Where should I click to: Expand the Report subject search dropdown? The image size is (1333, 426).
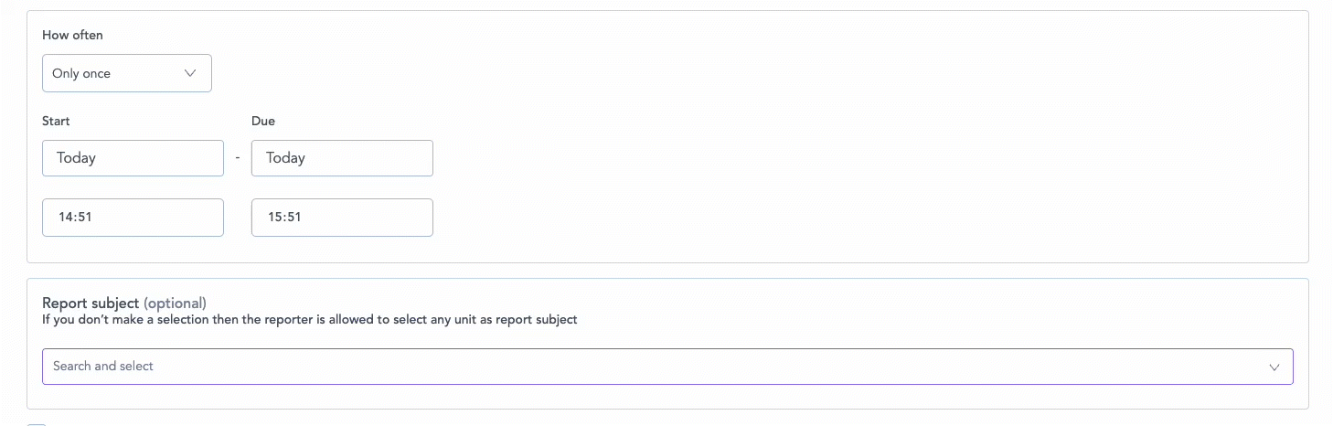coord(667,367)
